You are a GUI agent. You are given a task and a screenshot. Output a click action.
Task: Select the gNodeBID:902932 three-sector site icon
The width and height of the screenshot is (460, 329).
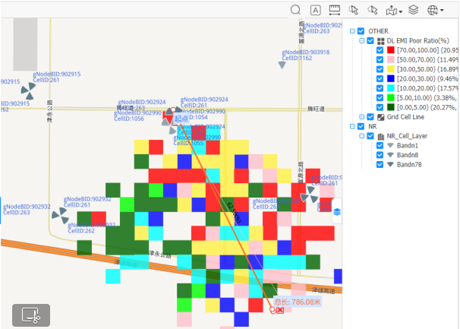tap(60, 216)
